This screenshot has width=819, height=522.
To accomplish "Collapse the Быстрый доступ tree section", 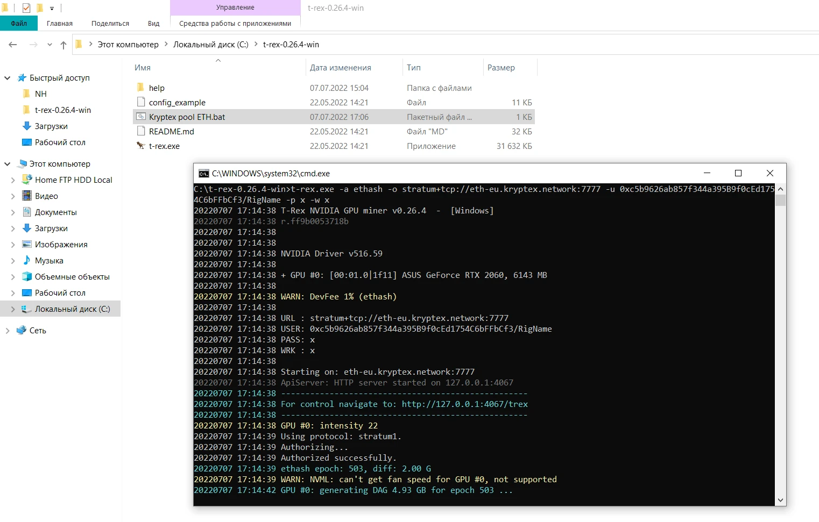I will (x=8, y=78).
